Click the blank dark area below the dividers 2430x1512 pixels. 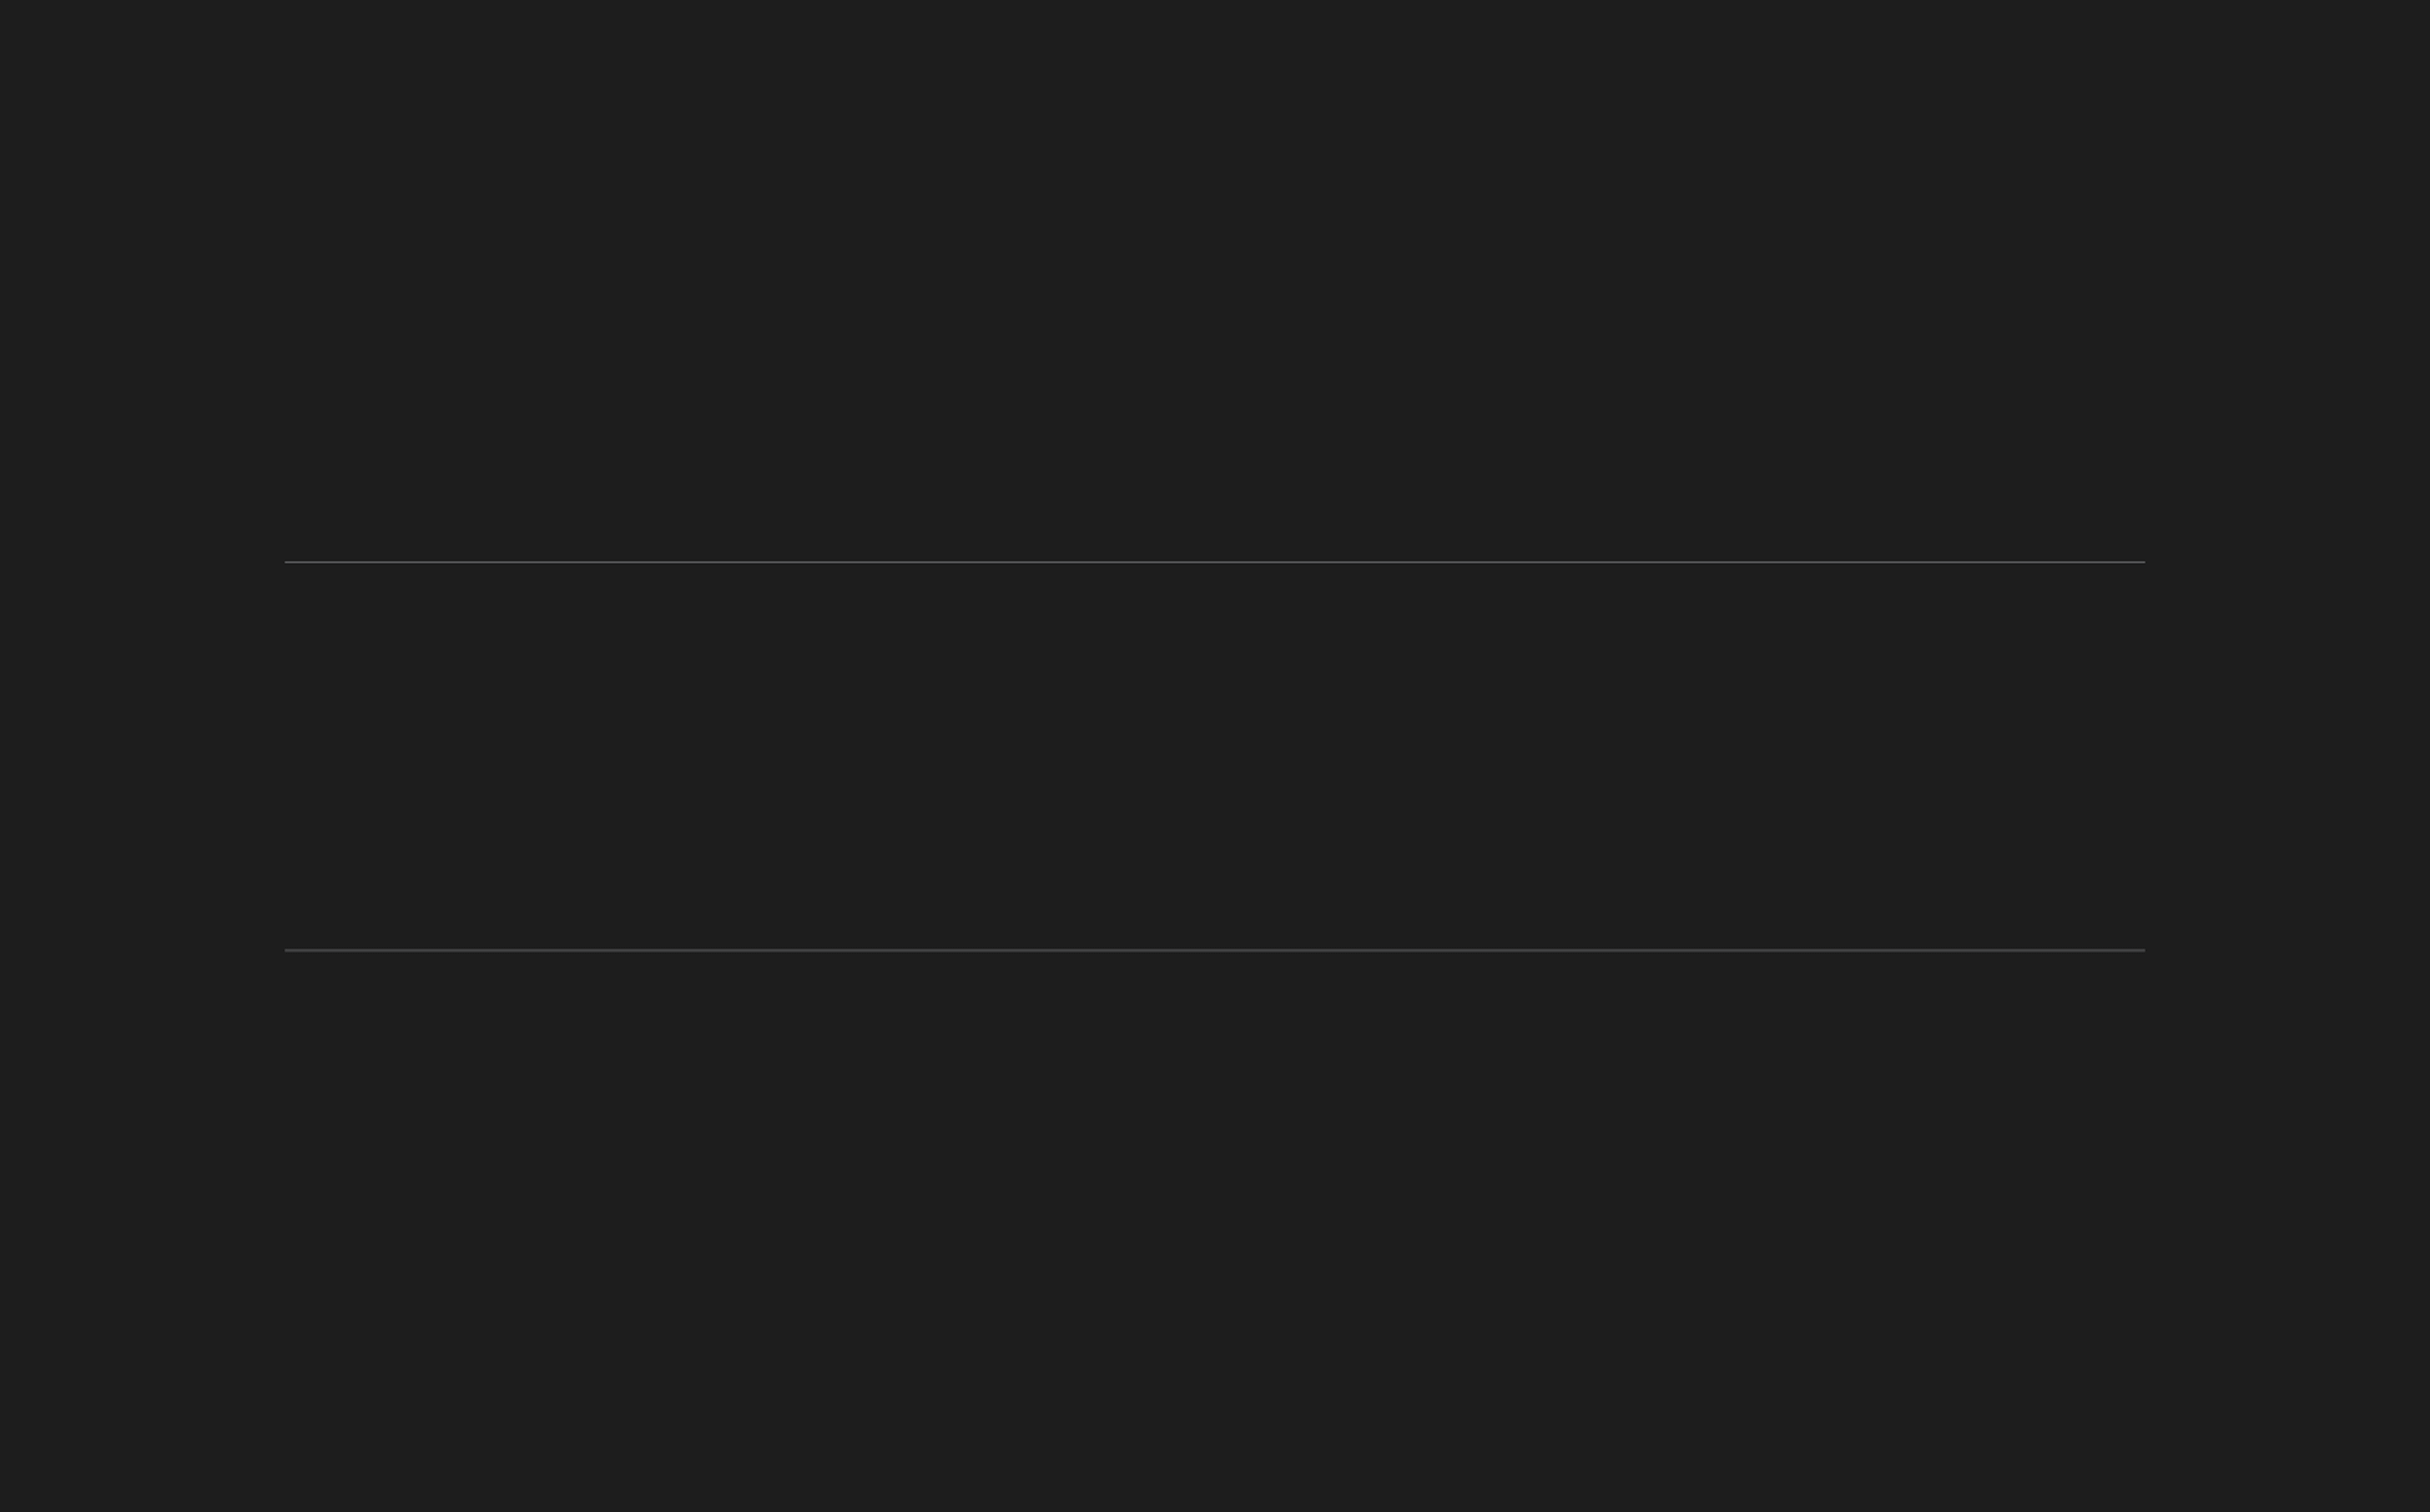point(1215,1232)
